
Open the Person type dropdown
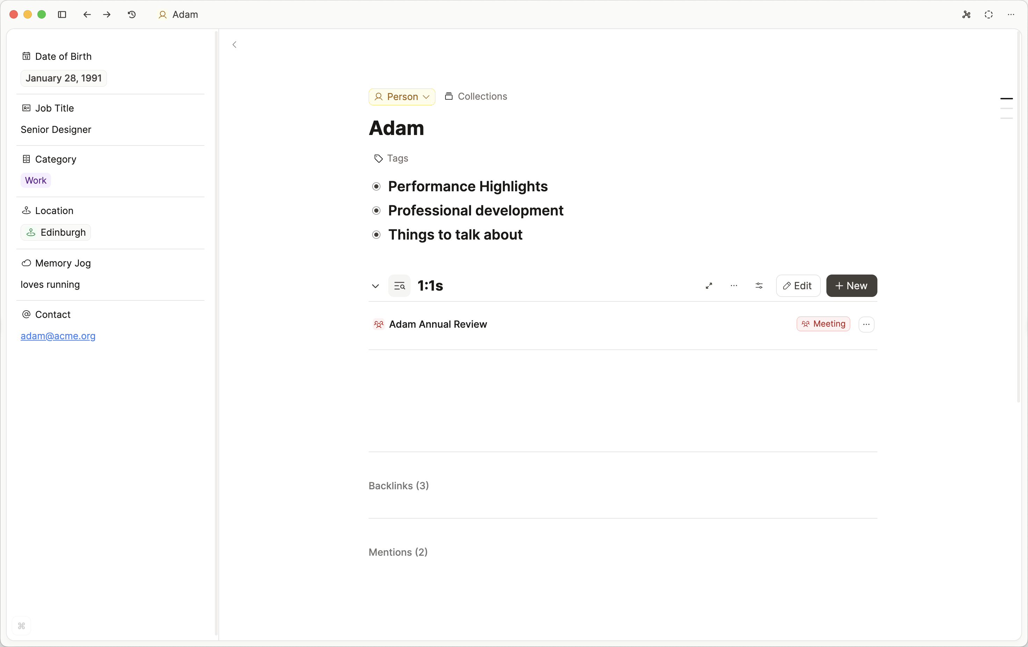[x=402, y=97]
